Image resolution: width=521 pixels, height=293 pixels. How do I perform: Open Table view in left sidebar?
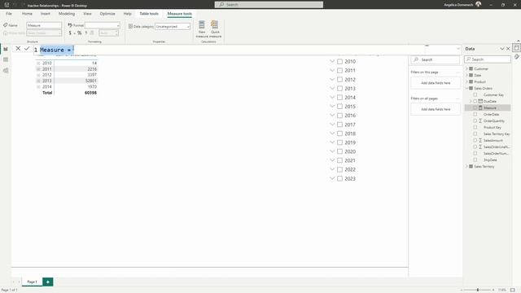[x=6, y=59]
